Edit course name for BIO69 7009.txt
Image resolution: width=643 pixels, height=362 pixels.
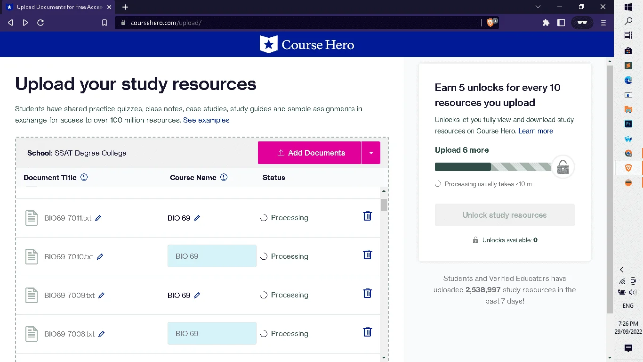pos(197,296)
